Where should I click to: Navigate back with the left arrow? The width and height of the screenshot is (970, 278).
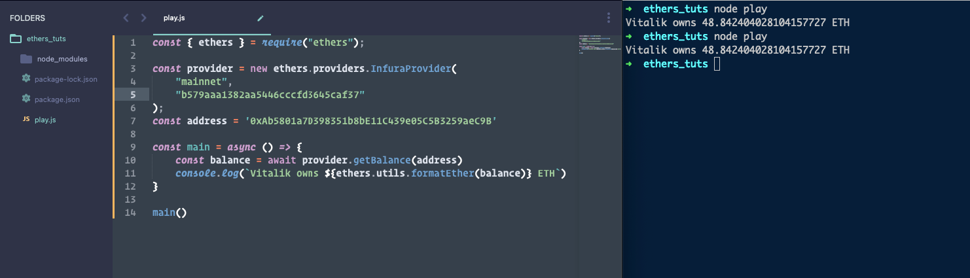click(x=126, y=18)
